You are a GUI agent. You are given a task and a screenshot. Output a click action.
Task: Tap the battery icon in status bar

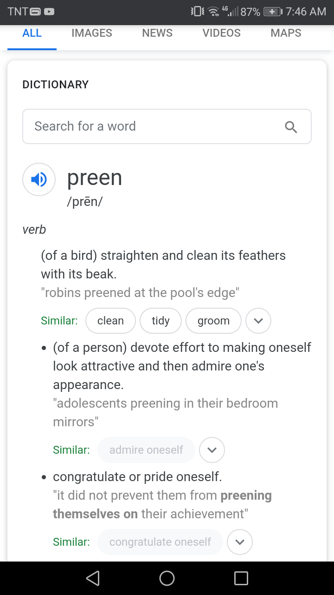[272, 12]
